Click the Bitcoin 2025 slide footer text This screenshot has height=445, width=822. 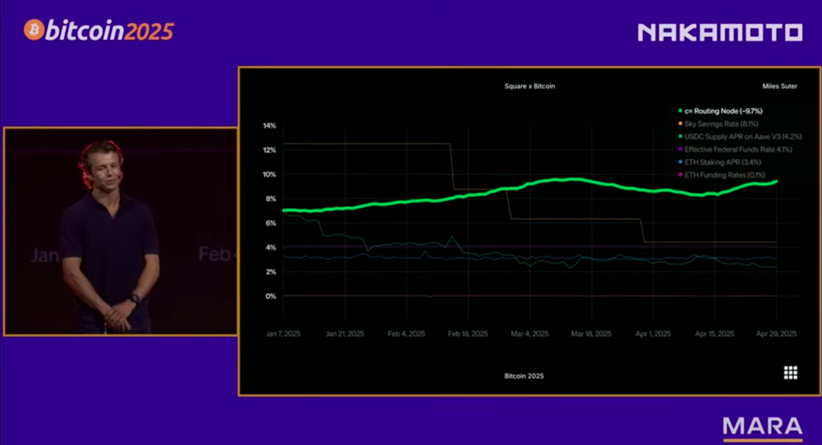(524, 376)
